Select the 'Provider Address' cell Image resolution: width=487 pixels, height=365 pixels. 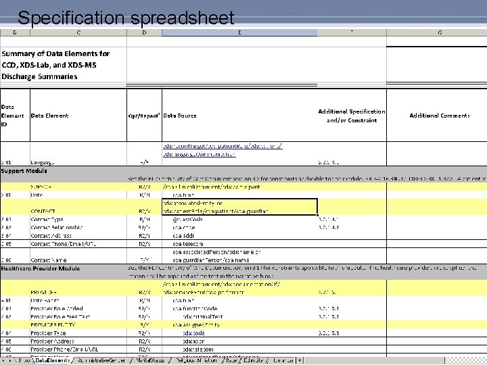pyautogui.click(x=78, y=341)
